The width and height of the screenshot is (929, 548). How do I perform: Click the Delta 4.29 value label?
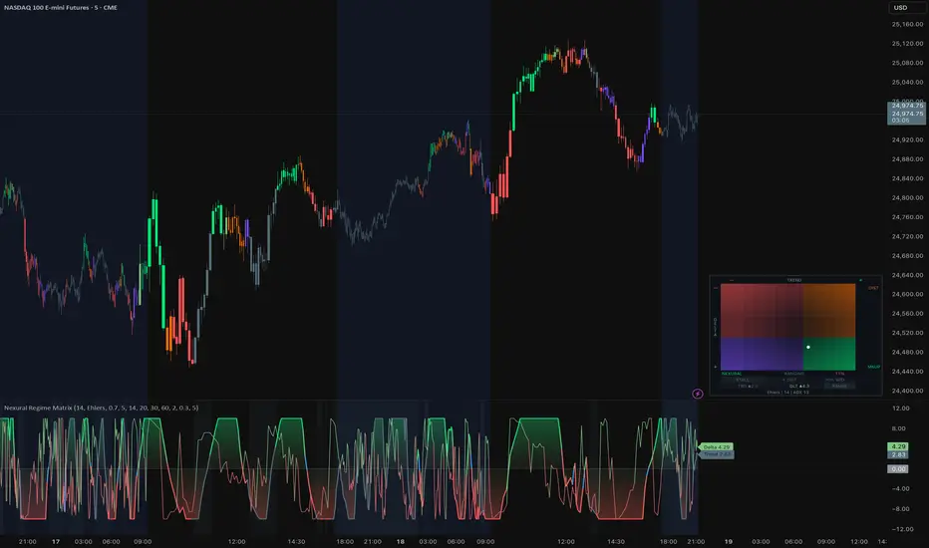click(x=716, y=446)
